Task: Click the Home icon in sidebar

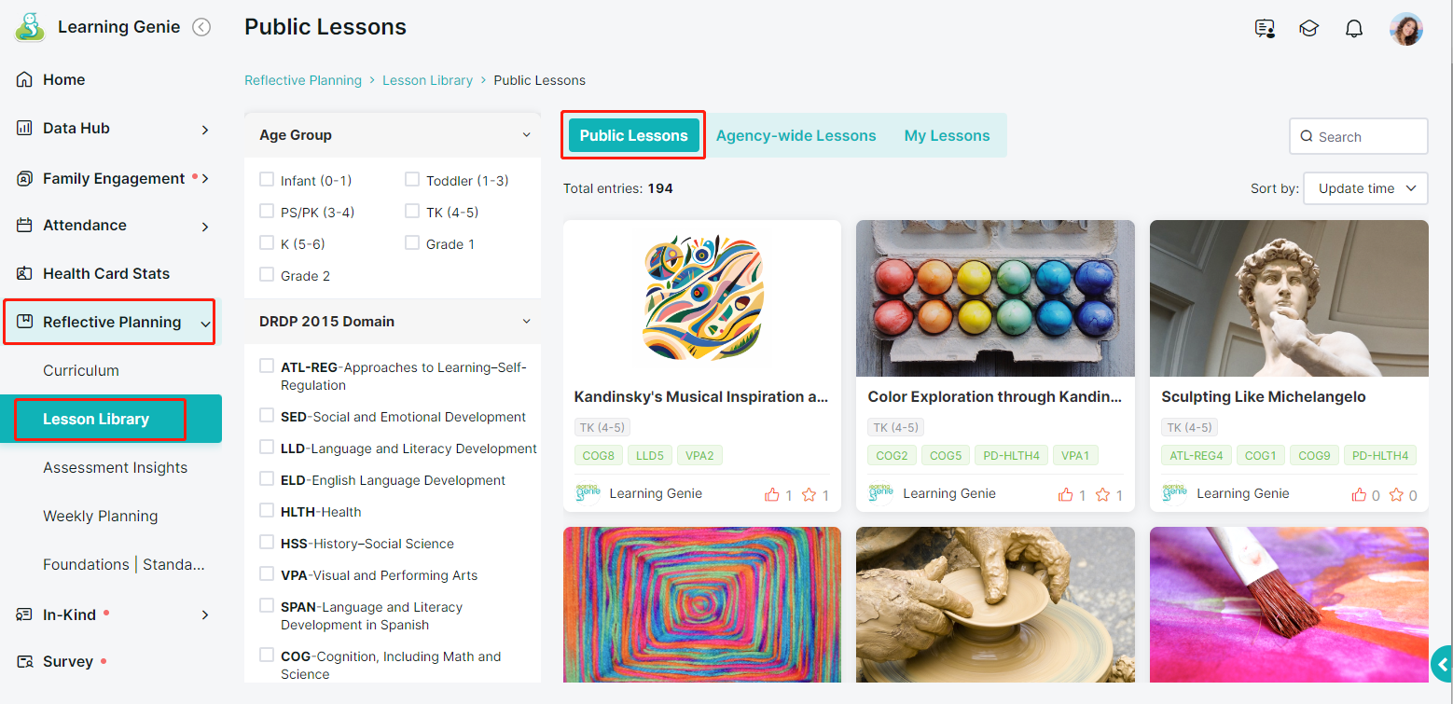Action: [25, 79]
